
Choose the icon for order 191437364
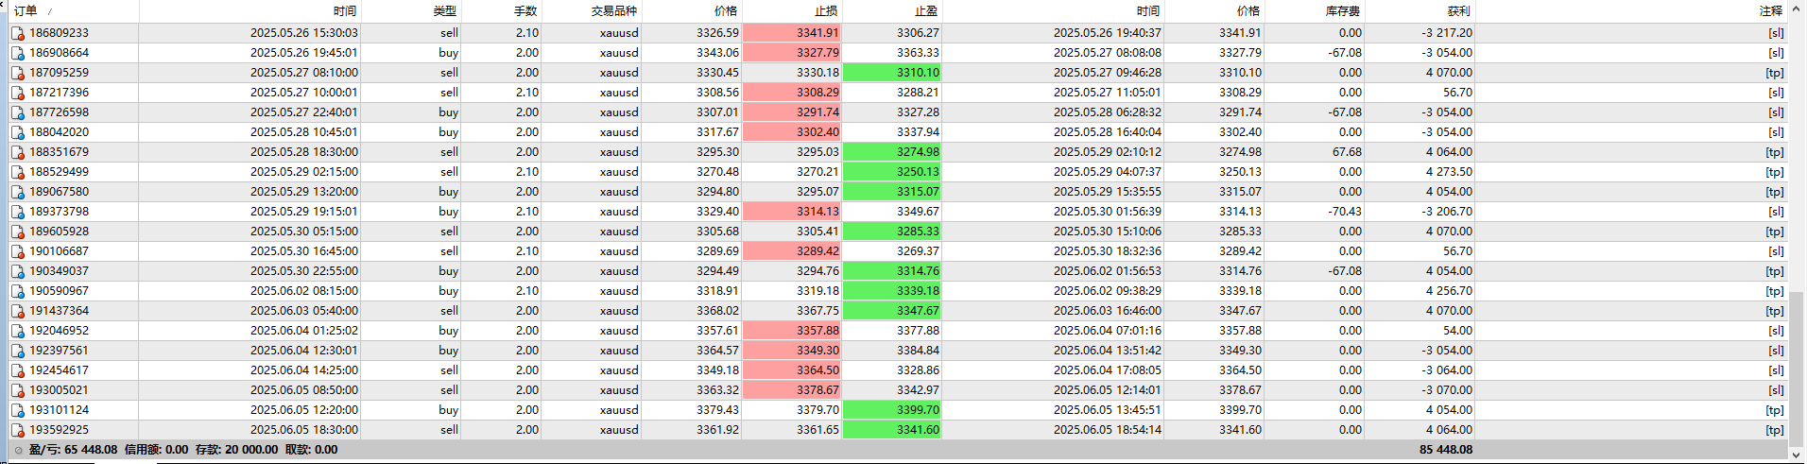coord(18,311)
